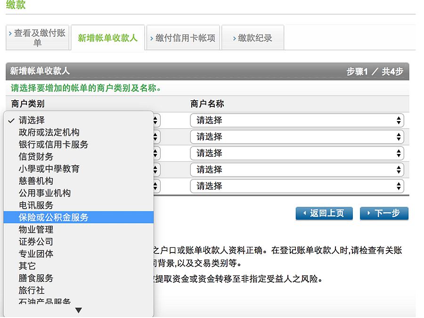Click the 返回上页 button
The image size is (424, 318).
[x=324, y=213]
